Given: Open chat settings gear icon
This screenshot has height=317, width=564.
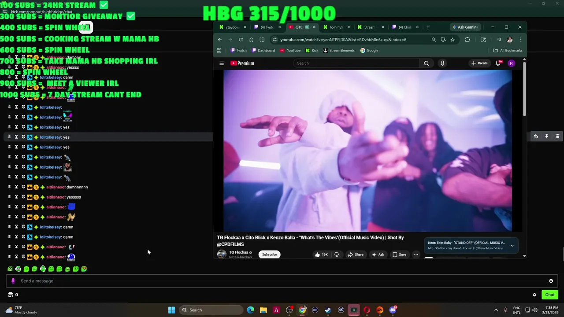Looking at the screenshot, I should (x=534, y=295).
